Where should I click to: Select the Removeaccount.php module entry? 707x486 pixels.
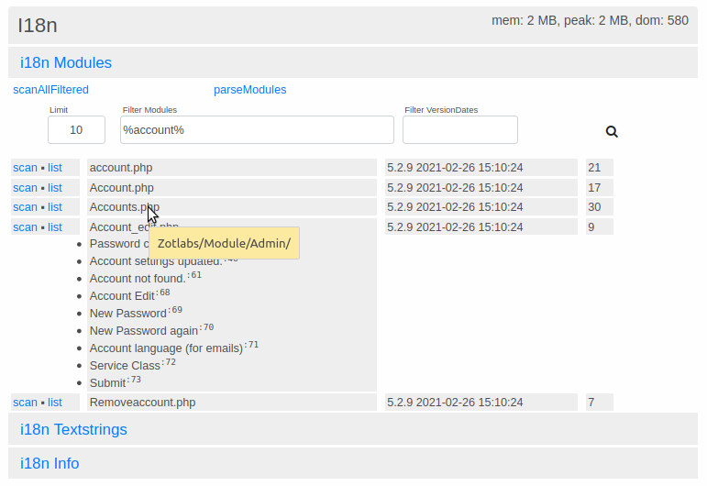click(x=142, y=403)
